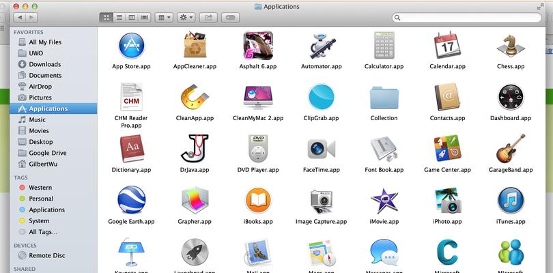Viewport: 553px width, 273px height.
Task: Select the AppCleaner app icon
Action: pos(195,45)
